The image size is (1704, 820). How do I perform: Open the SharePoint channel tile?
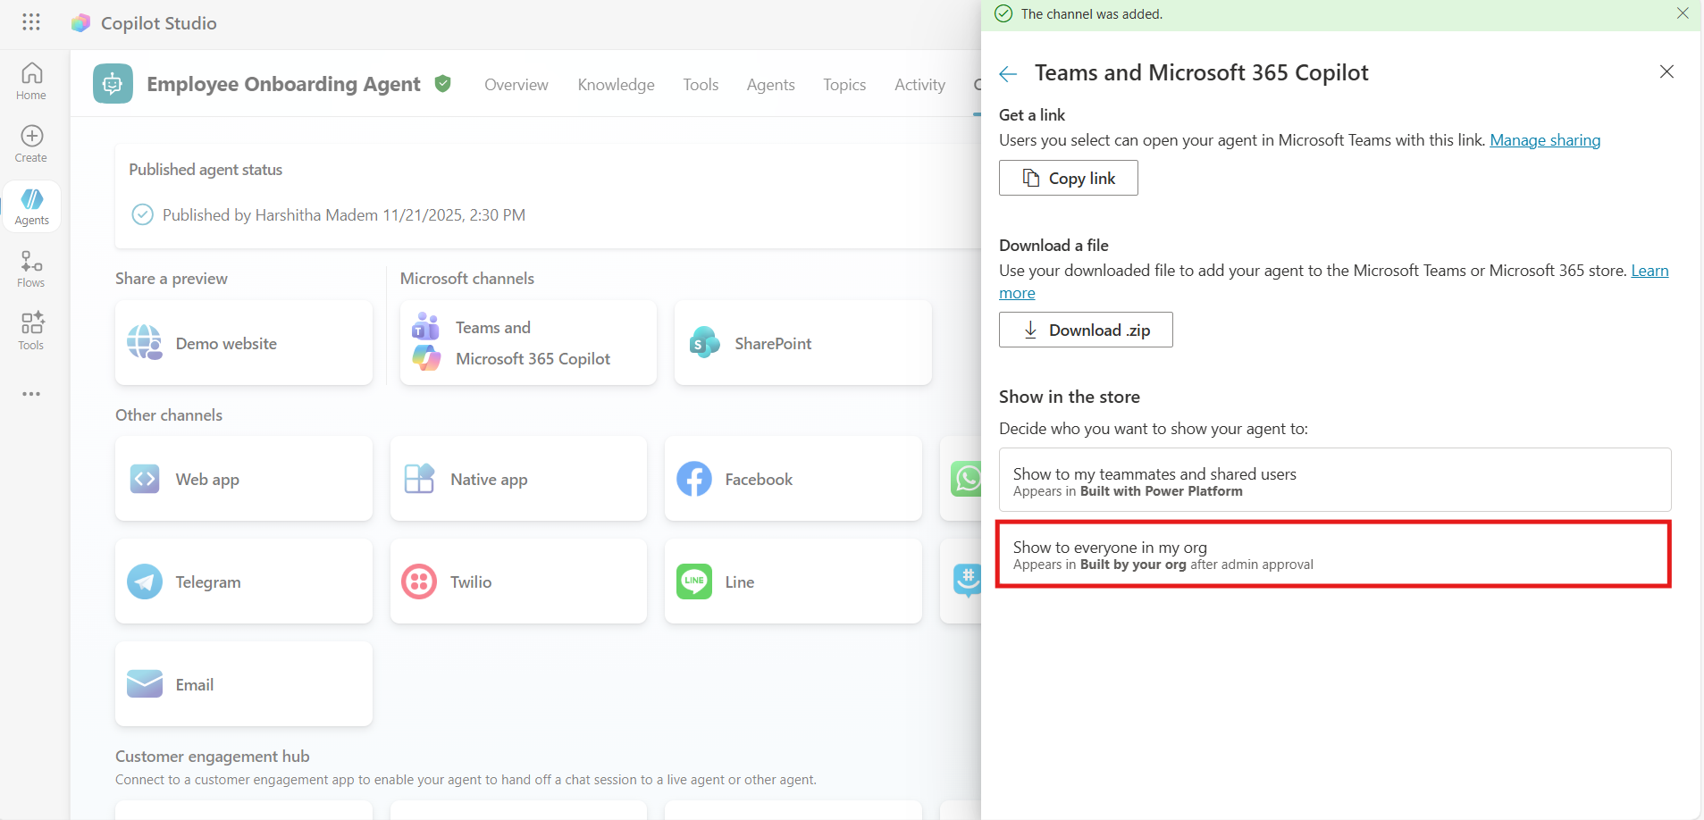click(802, 344)
